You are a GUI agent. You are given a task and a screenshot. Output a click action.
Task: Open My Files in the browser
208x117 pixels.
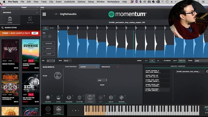pyautogui.click(x=30, y=20)
